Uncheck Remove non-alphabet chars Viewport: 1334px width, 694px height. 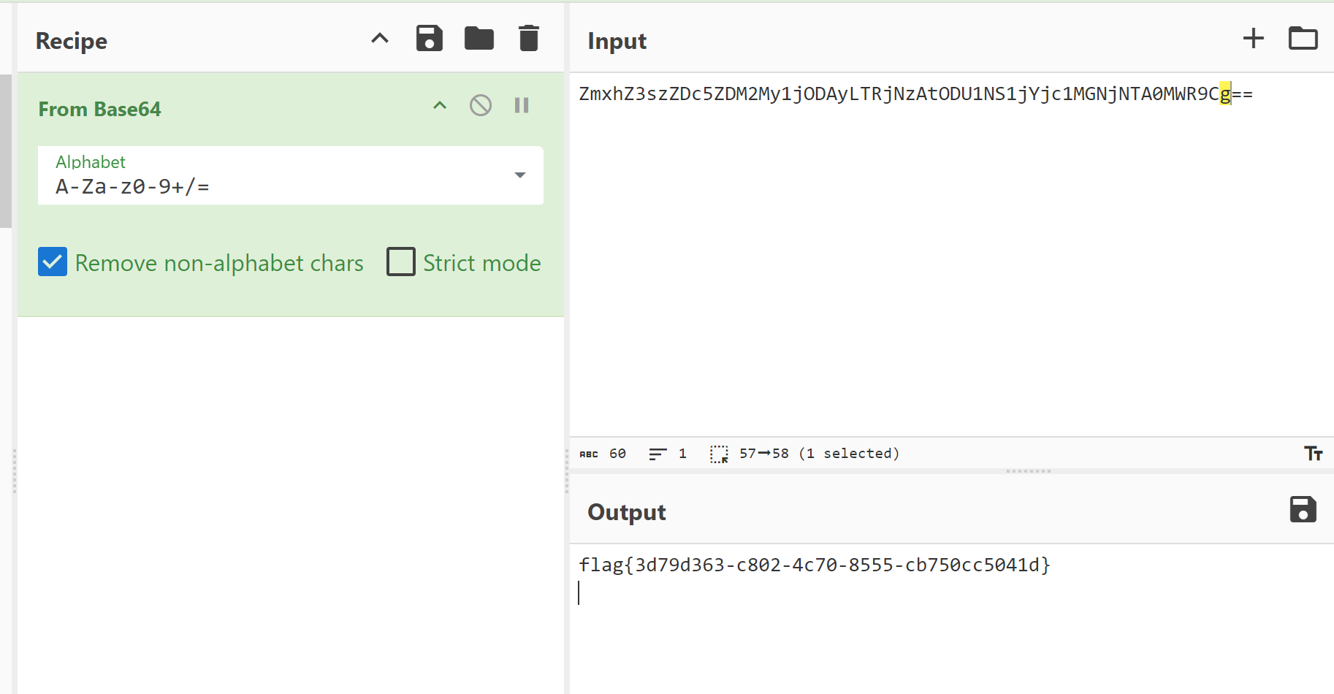click(53, 262)
